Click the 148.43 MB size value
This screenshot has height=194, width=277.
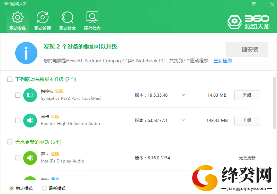coord(217,121)
